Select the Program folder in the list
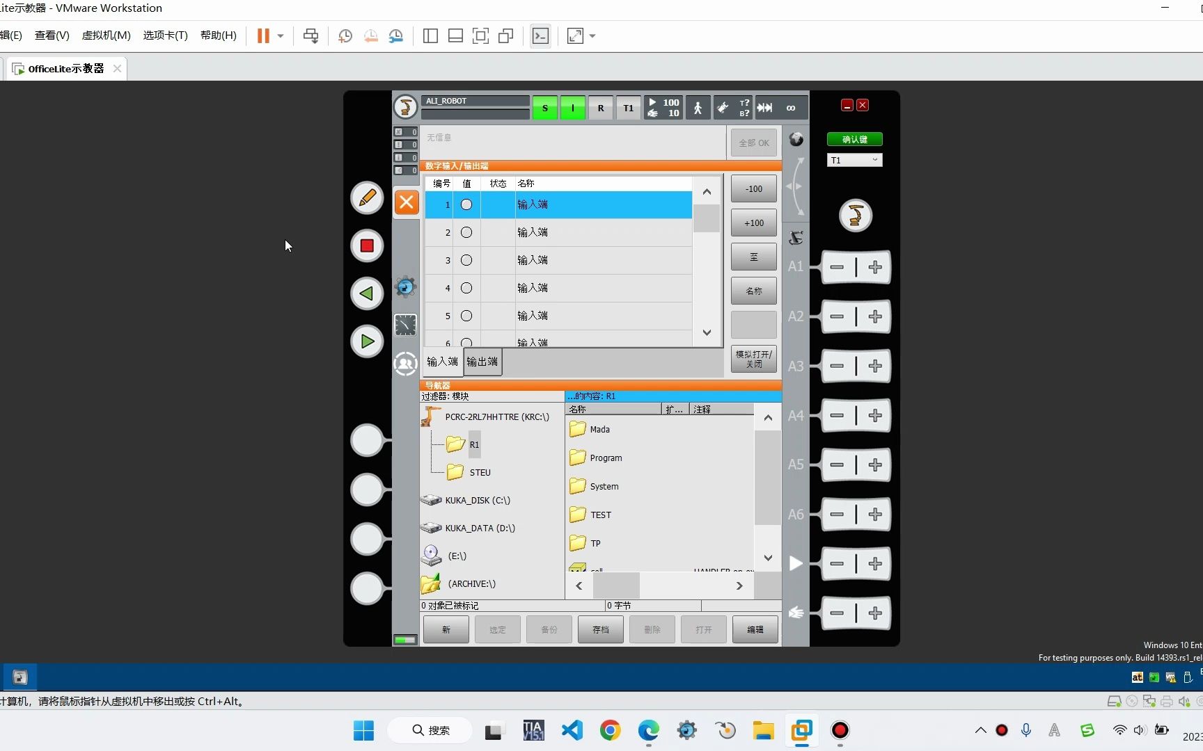The height and width of the screenshot is (751, 1203). coord(596,458)
